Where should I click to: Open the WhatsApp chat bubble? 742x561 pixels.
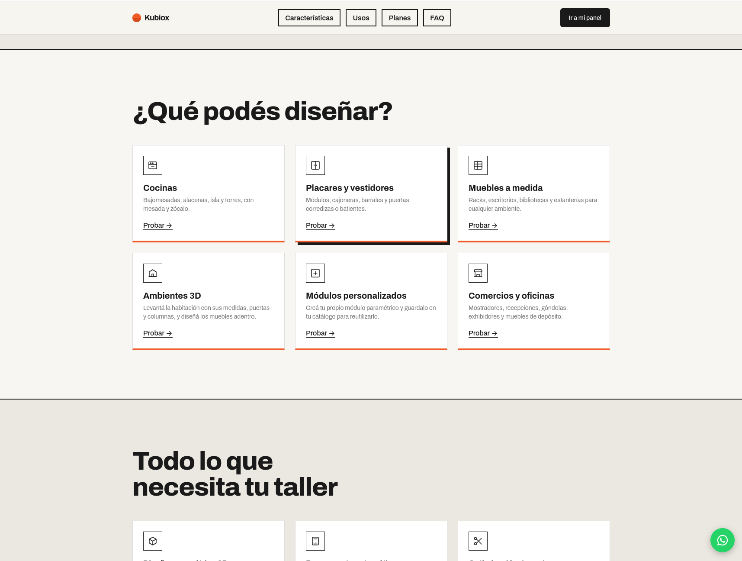click(723, 540)
